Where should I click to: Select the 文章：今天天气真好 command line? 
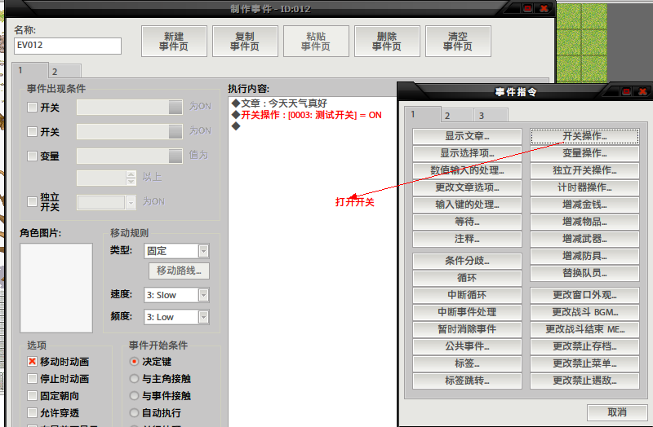[279, 103]
